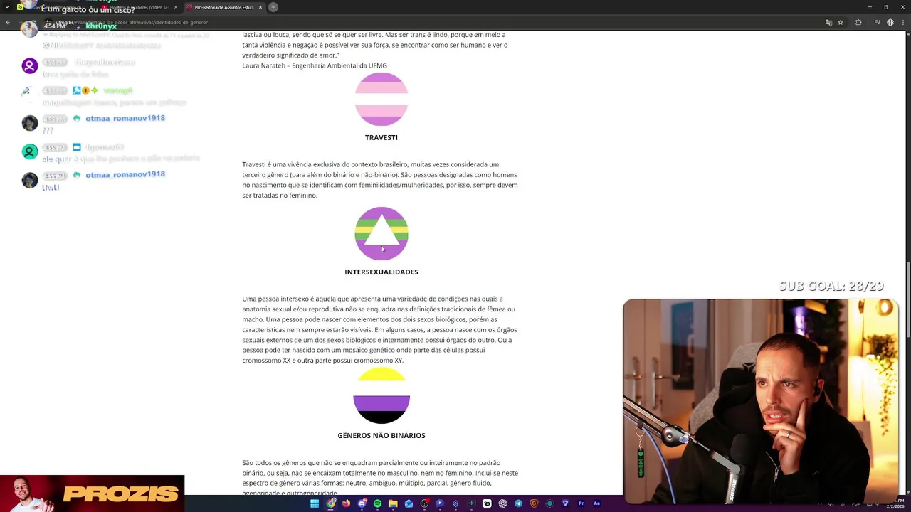
Task: Close the 'mulheres podem ser' tab
Action: 175,7
